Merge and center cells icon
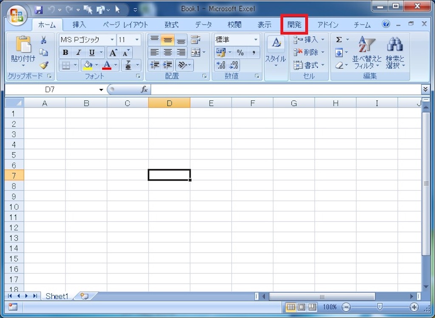This screenshot has width=435, height=318. [195, 52]
